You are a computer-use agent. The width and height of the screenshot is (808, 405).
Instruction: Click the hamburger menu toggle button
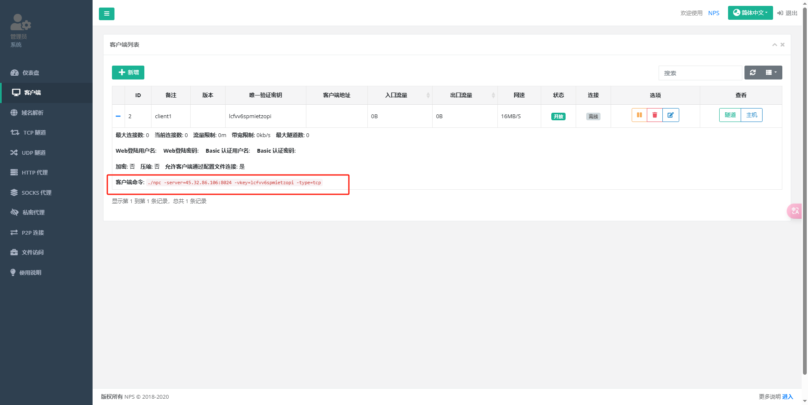pyautogui.click(x=106, y=14)
